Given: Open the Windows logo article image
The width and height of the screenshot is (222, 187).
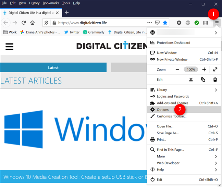Looking at the screenshot, I should [x=74, y=129].
